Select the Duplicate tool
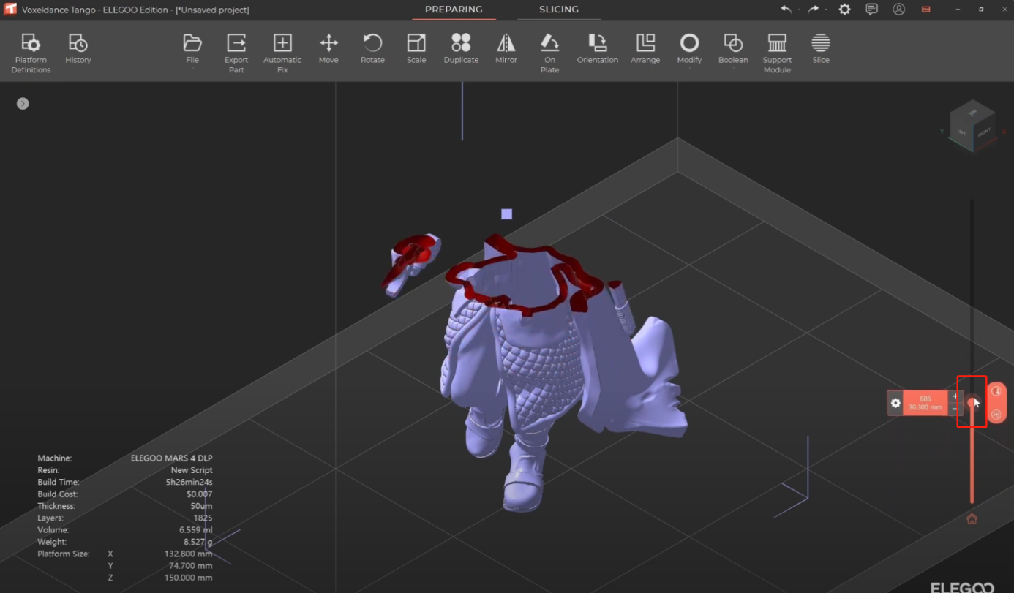The image size is (1014, 593). coord(461,49)
